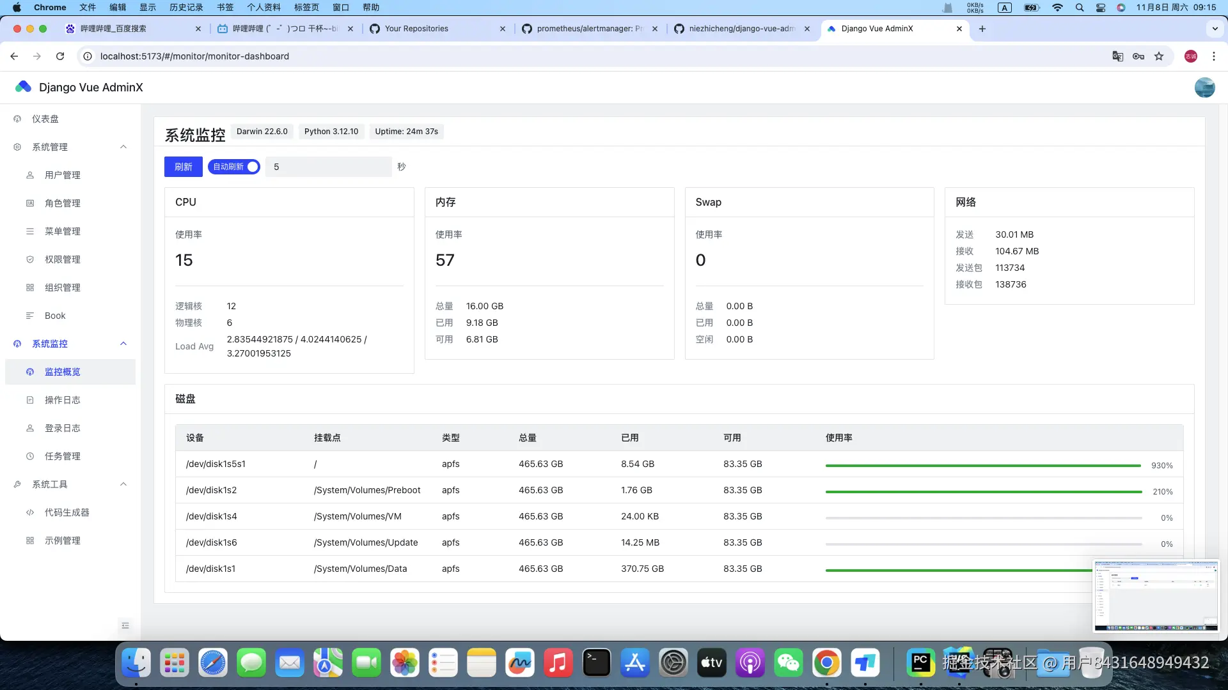Open WeChat from the dock
This screenshot has width=1228, height=690.
point(788,663)
